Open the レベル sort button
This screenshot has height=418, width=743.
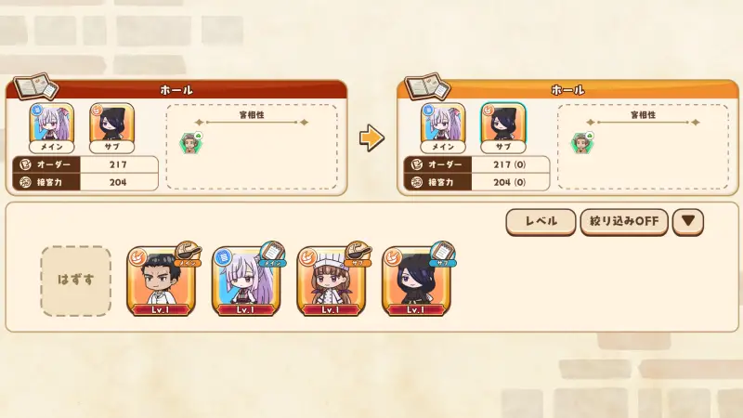coord(541,221)
